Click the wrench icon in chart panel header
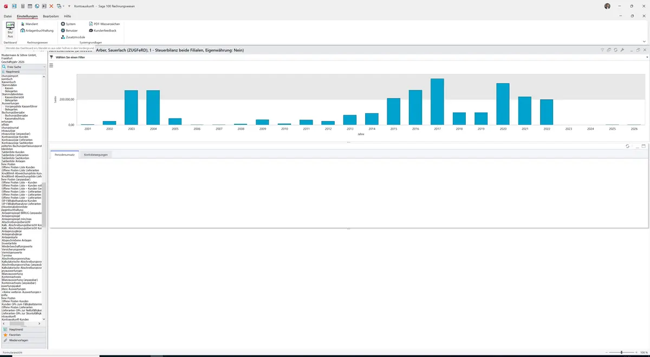The width and height of the screenshot is (650, 357). (622, 50)
